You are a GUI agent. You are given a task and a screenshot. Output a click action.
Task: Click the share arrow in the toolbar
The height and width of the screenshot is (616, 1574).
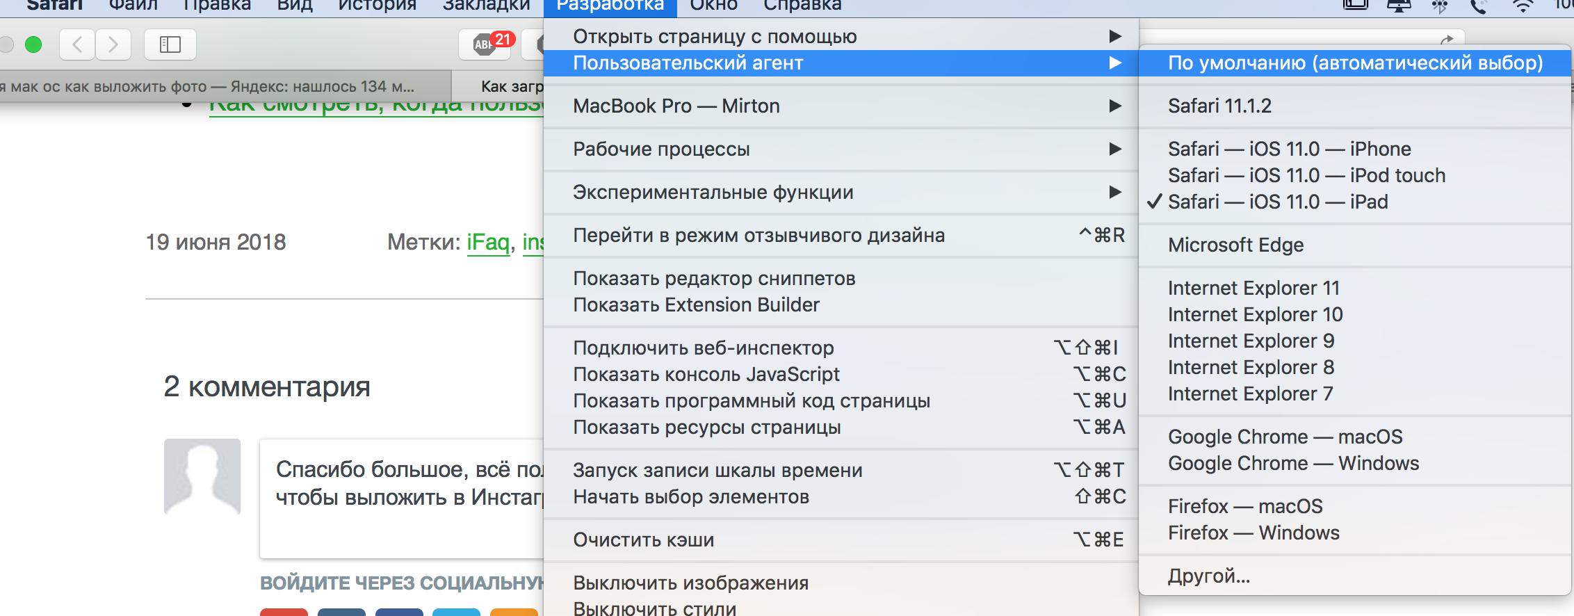click(x=1447, y=40)
